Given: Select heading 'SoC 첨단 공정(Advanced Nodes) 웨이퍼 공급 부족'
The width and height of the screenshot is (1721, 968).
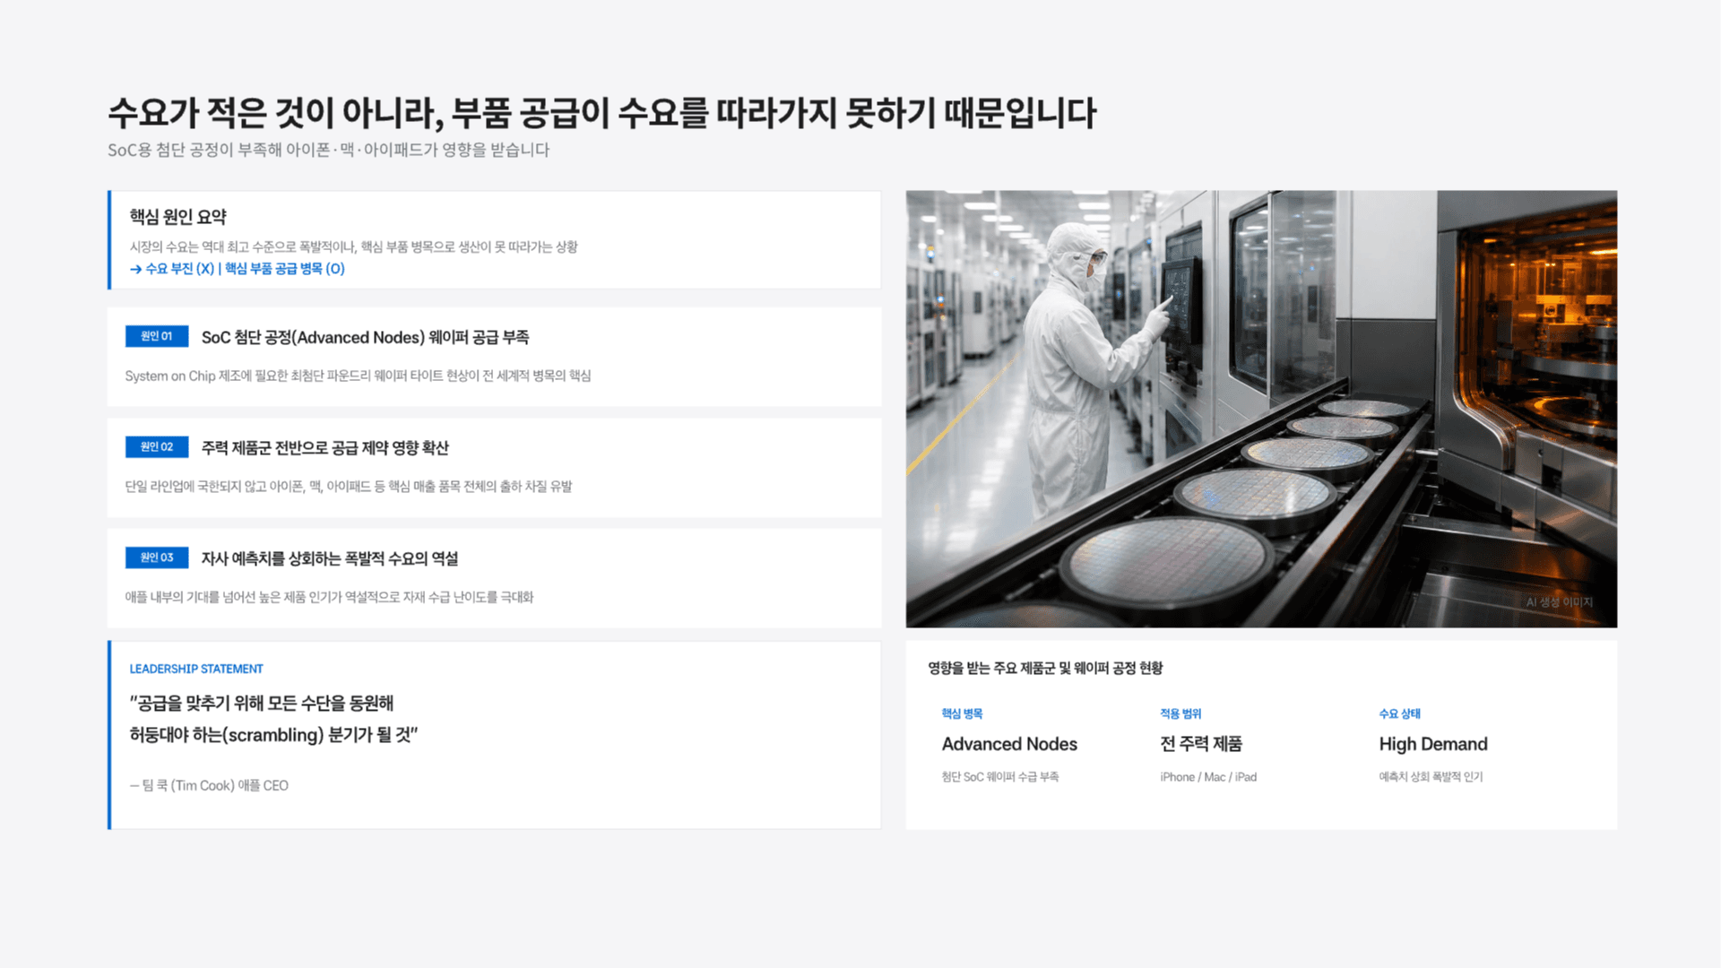Looking at the screenshot, I should (365, 337).
